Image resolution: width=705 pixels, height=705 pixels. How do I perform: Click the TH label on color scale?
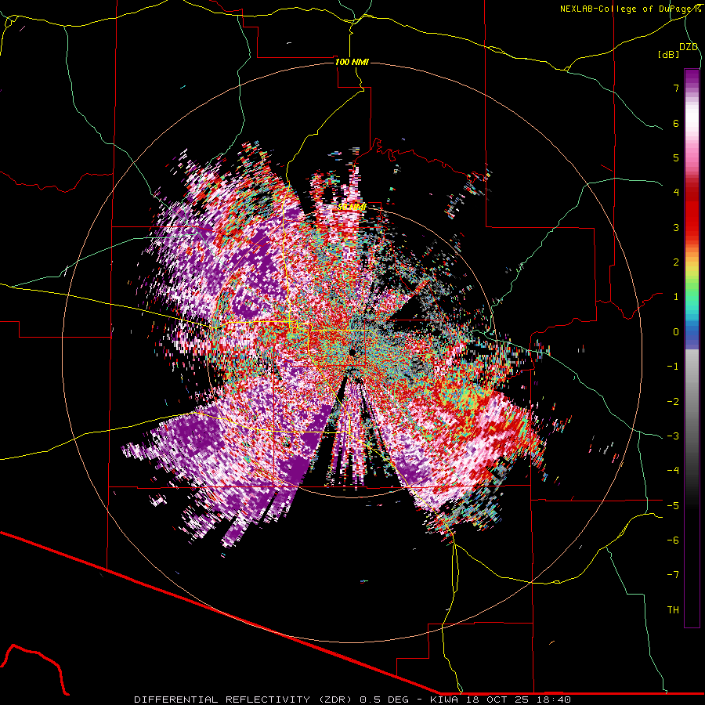673,609
